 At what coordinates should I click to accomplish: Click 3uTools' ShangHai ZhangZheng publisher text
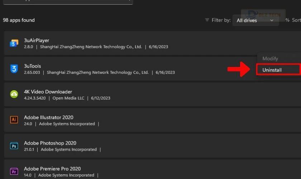(98, 73)
